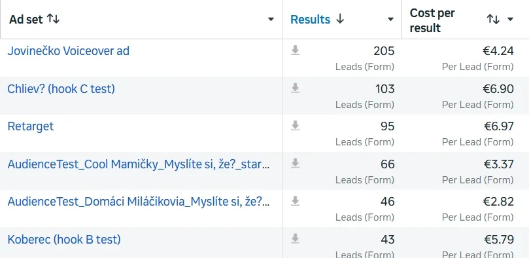
Task: Open the Chliev? (hook C test) ad set
Action: [61, 89]
